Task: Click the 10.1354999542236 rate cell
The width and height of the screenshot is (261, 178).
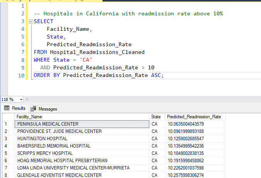Action: [x=195, y=146]
